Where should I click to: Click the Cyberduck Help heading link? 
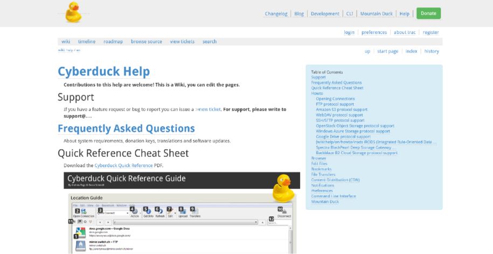coord(104,71)
